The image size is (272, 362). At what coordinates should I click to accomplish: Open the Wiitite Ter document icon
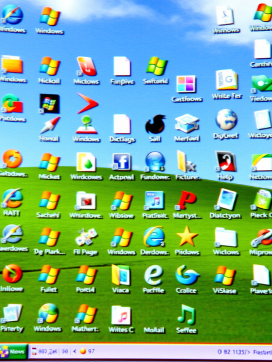click(227, 80)
